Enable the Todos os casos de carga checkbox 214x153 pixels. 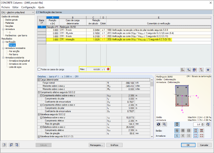[39, 69]
